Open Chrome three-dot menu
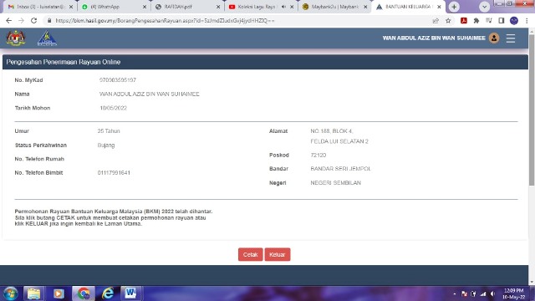The width and height of the screenshot is (535, 301). point(527,21)
